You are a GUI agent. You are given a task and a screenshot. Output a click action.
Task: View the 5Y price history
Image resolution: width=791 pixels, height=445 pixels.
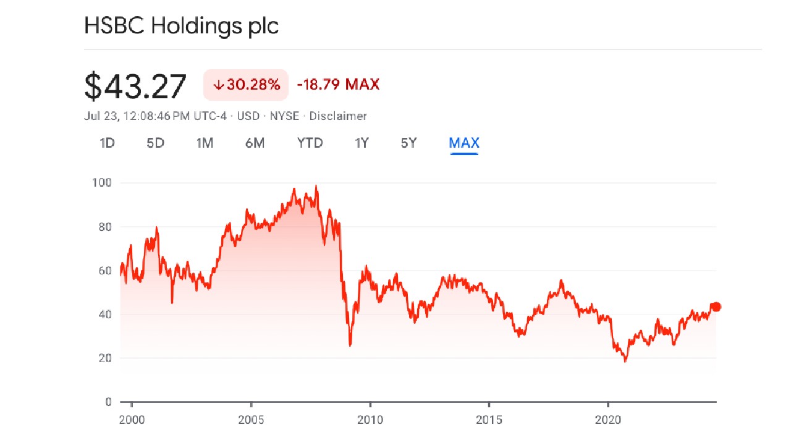tap(409, 143)
